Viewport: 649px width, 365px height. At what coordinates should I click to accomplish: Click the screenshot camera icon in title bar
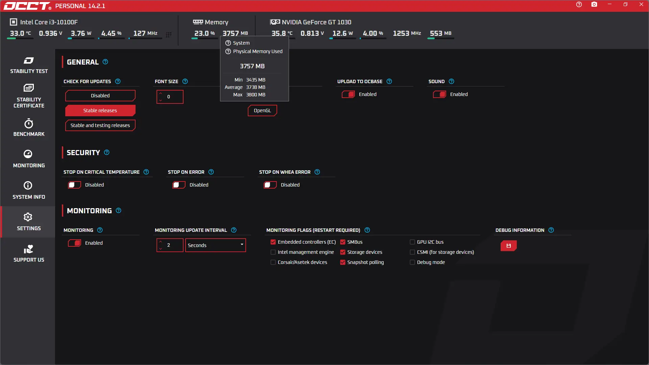pyautogui.click(x=594, y=5)
